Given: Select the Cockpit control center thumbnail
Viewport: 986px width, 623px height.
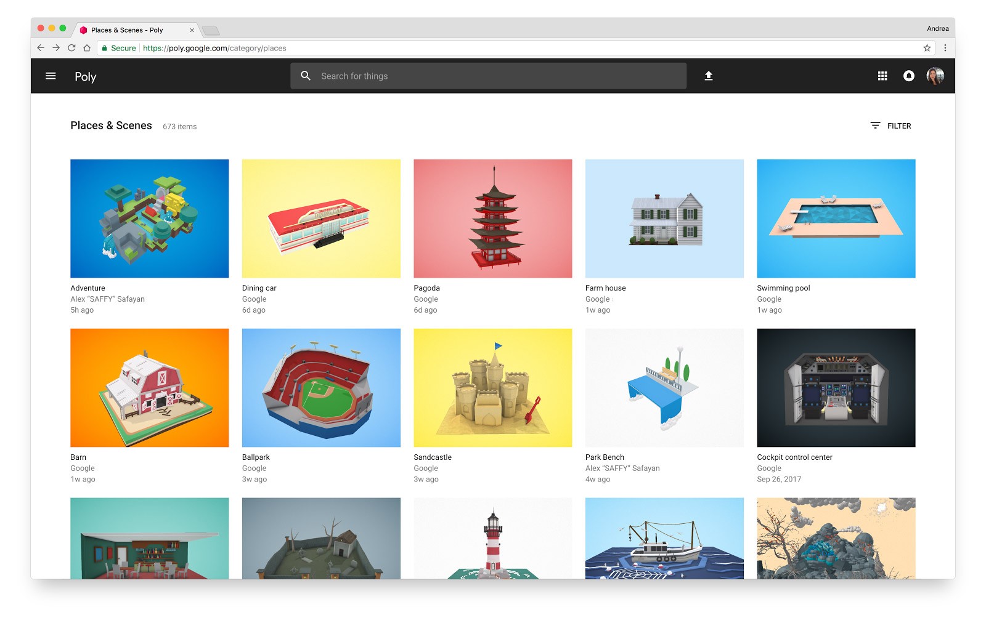Looking at the screenshot, I should click(836, 388).
